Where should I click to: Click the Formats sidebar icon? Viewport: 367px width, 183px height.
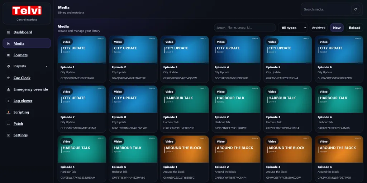pos(9,55)
